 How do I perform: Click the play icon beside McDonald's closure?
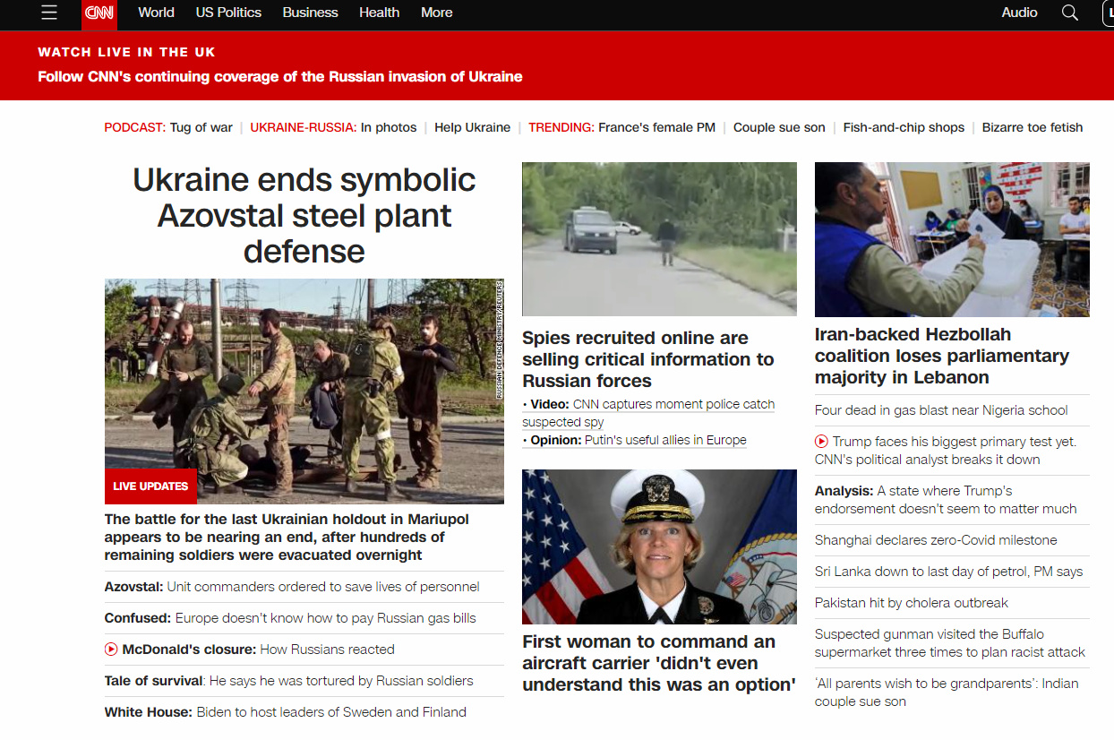[x=111, y=650]
